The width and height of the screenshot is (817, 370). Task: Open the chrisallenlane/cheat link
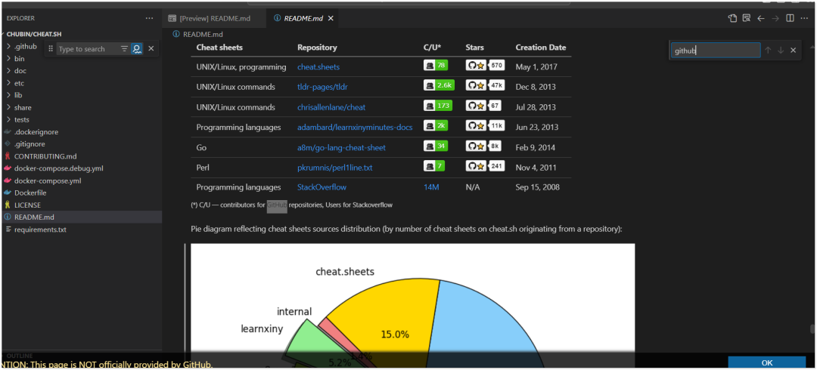(x=331, y=107)
